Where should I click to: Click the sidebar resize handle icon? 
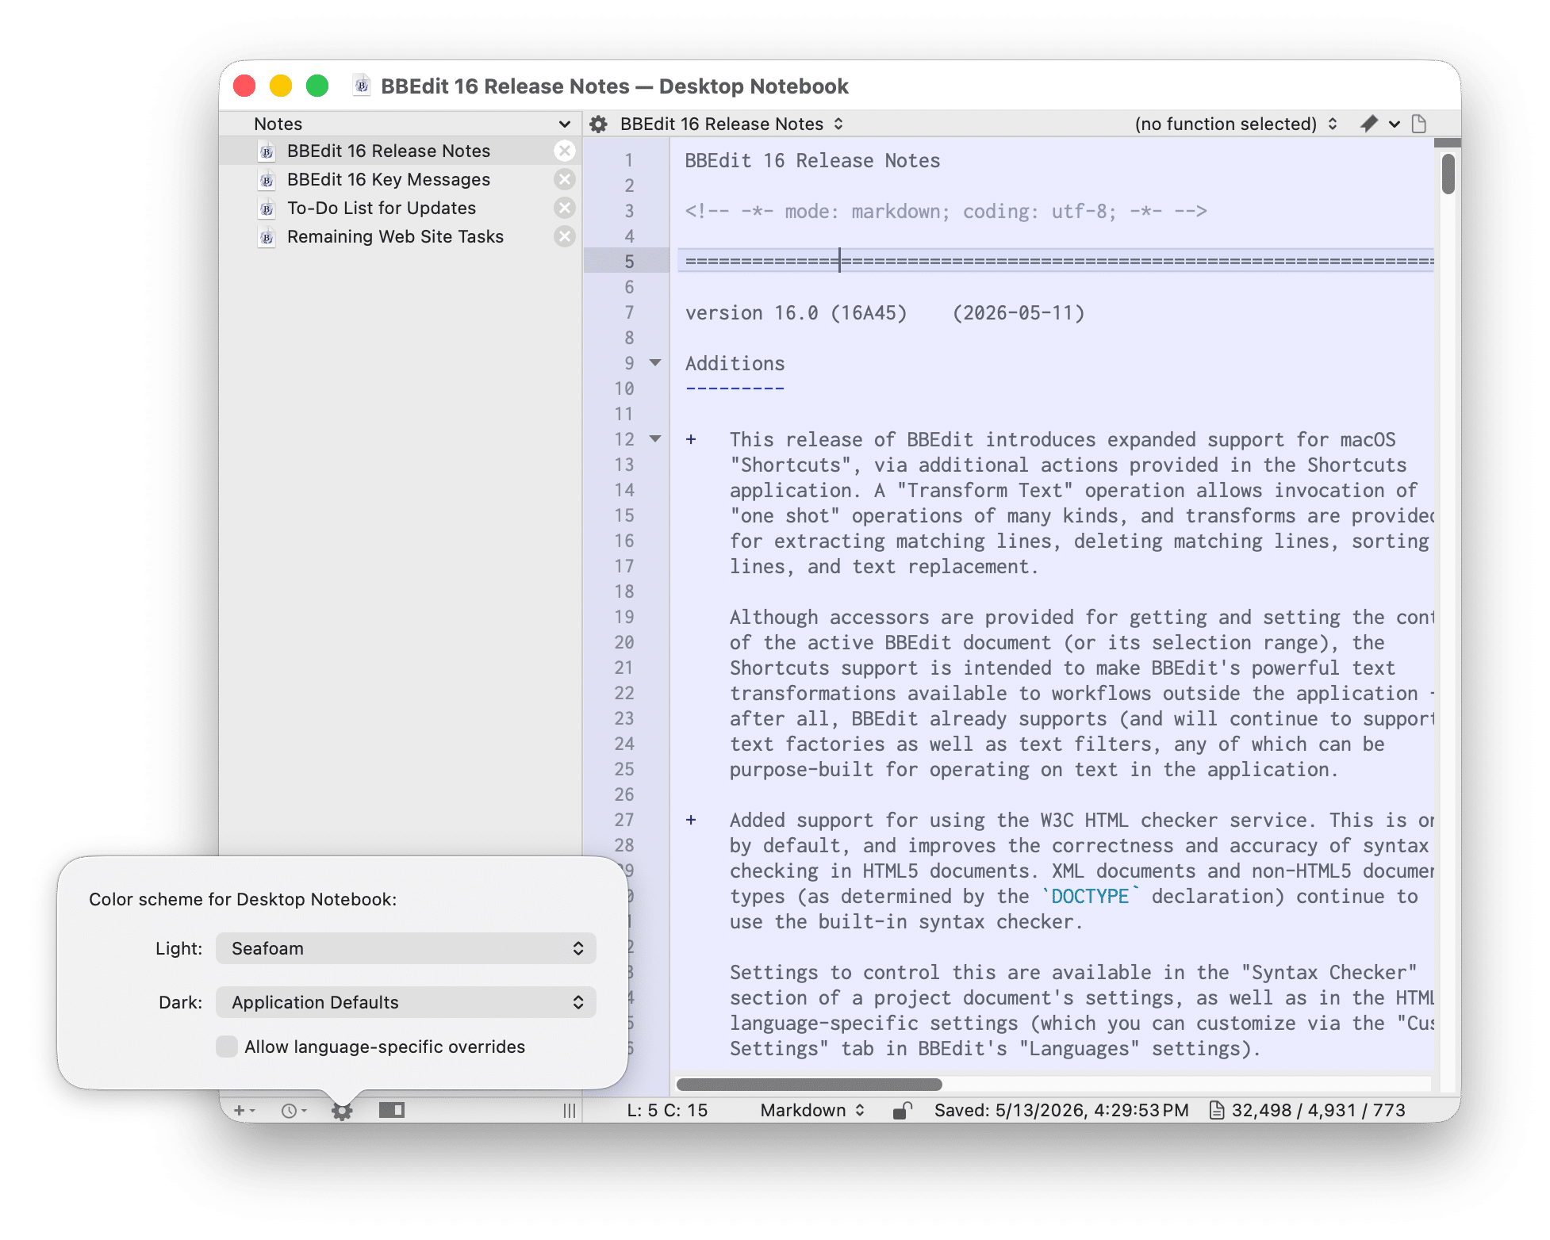(569, 1111)
